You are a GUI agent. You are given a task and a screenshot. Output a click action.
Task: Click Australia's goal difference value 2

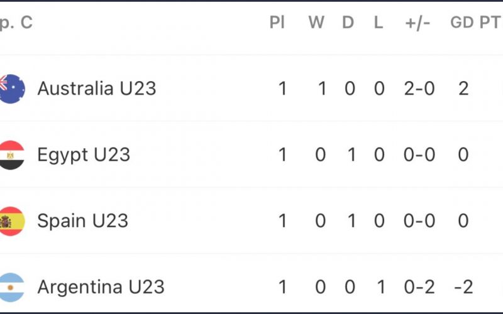pyautogui.click(x=463, y=89)
